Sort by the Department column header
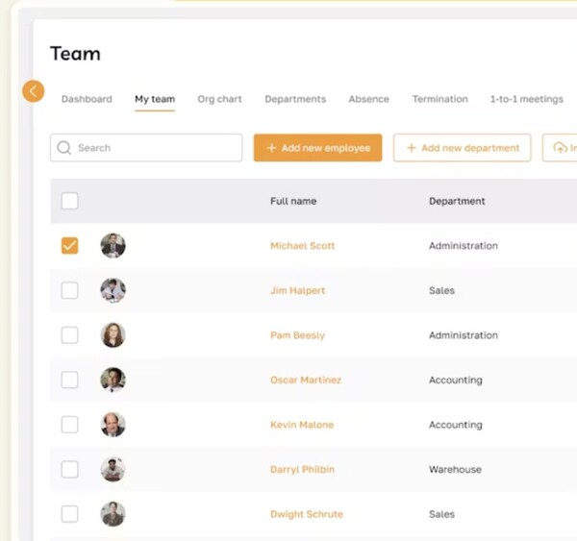The width and height of the screenshot is (577, 541). point(457,201)
